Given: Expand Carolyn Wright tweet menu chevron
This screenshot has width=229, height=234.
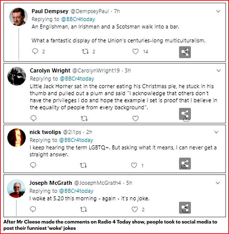Looking at the screenshot, I should (x=219, y=70).
